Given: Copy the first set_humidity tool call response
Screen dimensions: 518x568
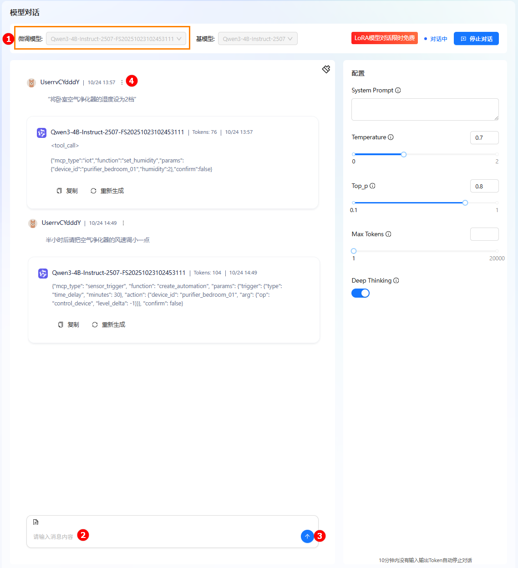Looking at the screenshot, I should coord(67,191).
